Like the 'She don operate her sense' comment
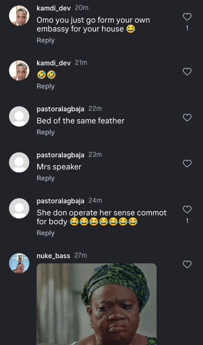Image resolution: width=203 pixels, height=345 pixels. 187,209
